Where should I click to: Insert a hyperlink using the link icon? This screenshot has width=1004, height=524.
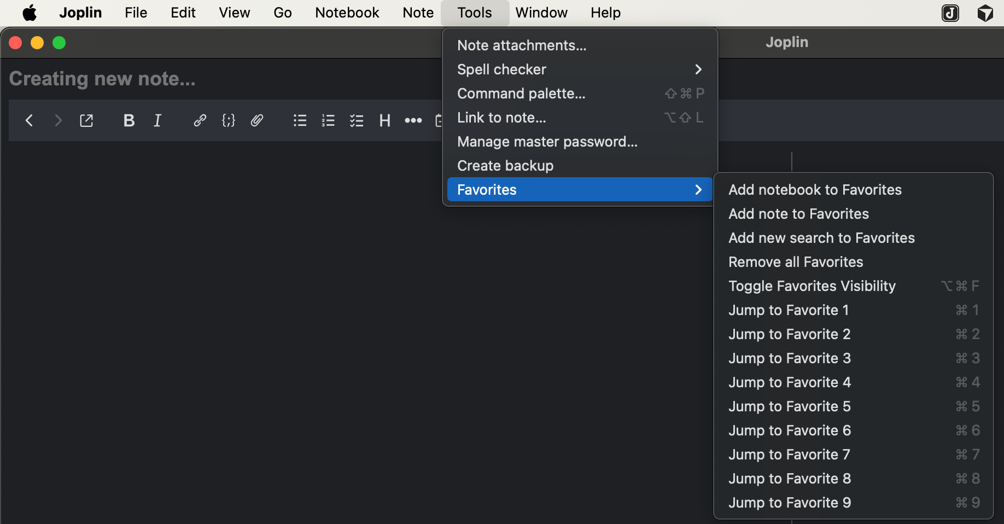200,120
